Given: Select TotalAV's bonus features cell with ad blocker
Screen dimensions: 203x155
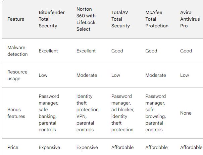Looking at the screenshot, I should (123, 113).
